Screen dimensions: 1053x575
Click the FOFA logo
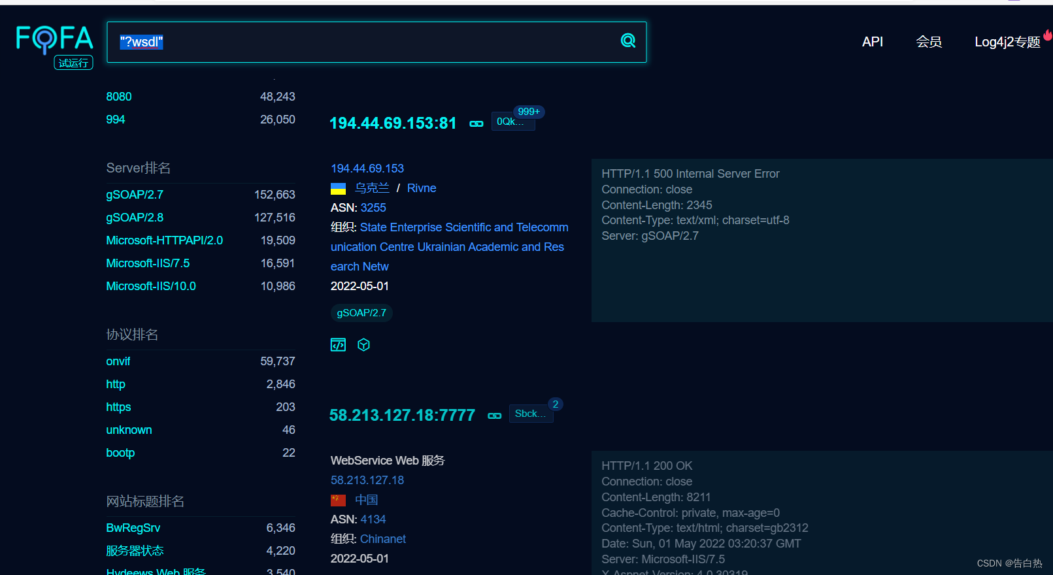pyautogui.click(x=55, y=39)
